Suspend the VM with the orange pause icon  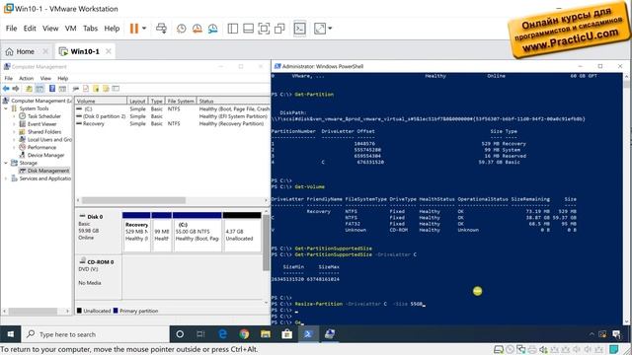pos(134,29)
